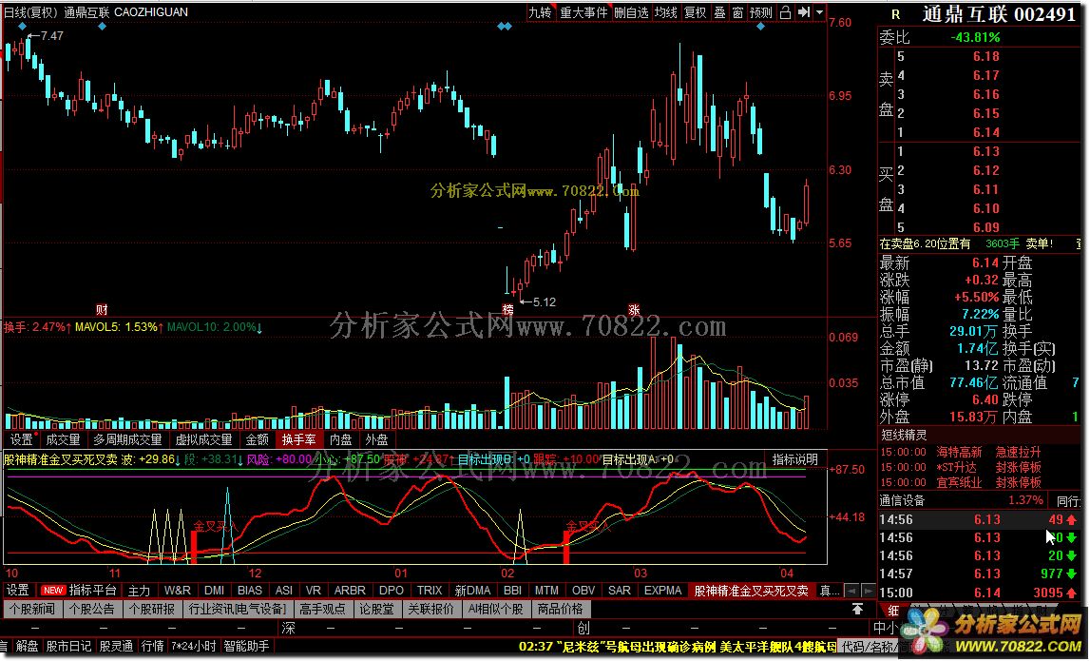Image resolution: width=1090 pixels, height=661 pixels.
Task: Switch to VR indicator tab
Action: tap(313, 590)
